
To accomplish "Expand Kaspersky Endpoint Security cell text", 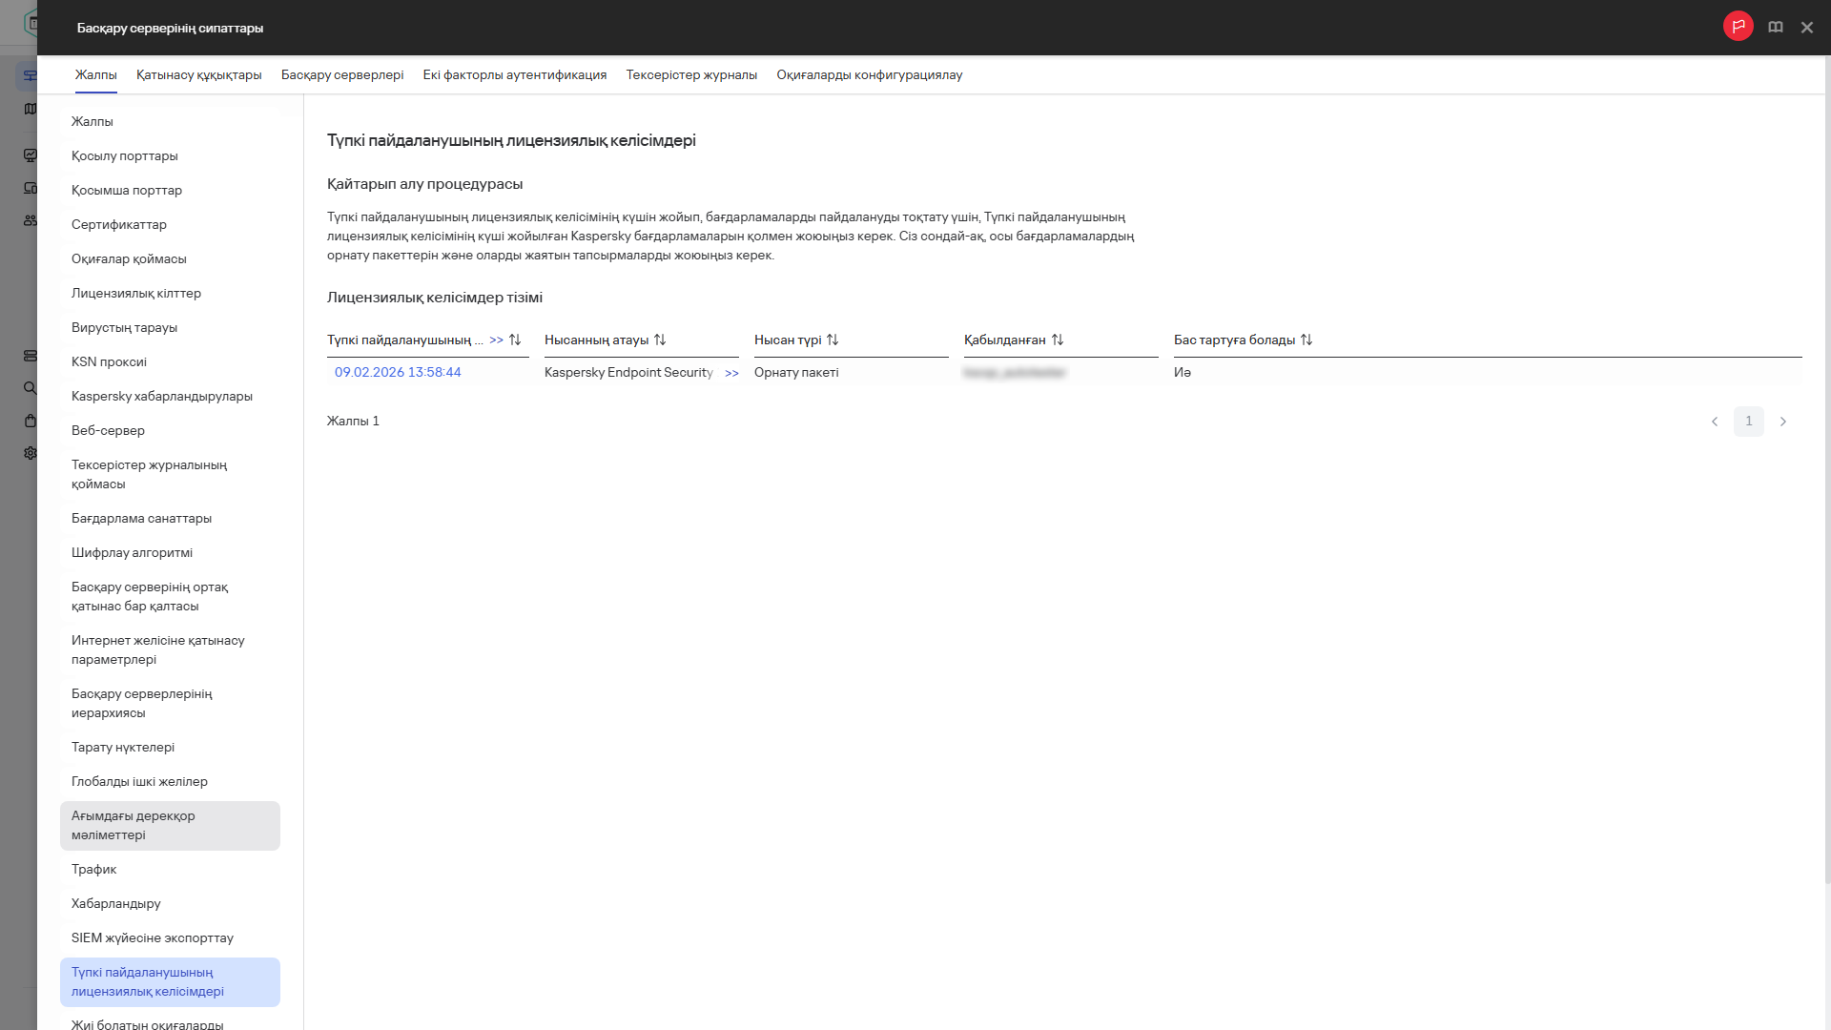I will point(731,374).
